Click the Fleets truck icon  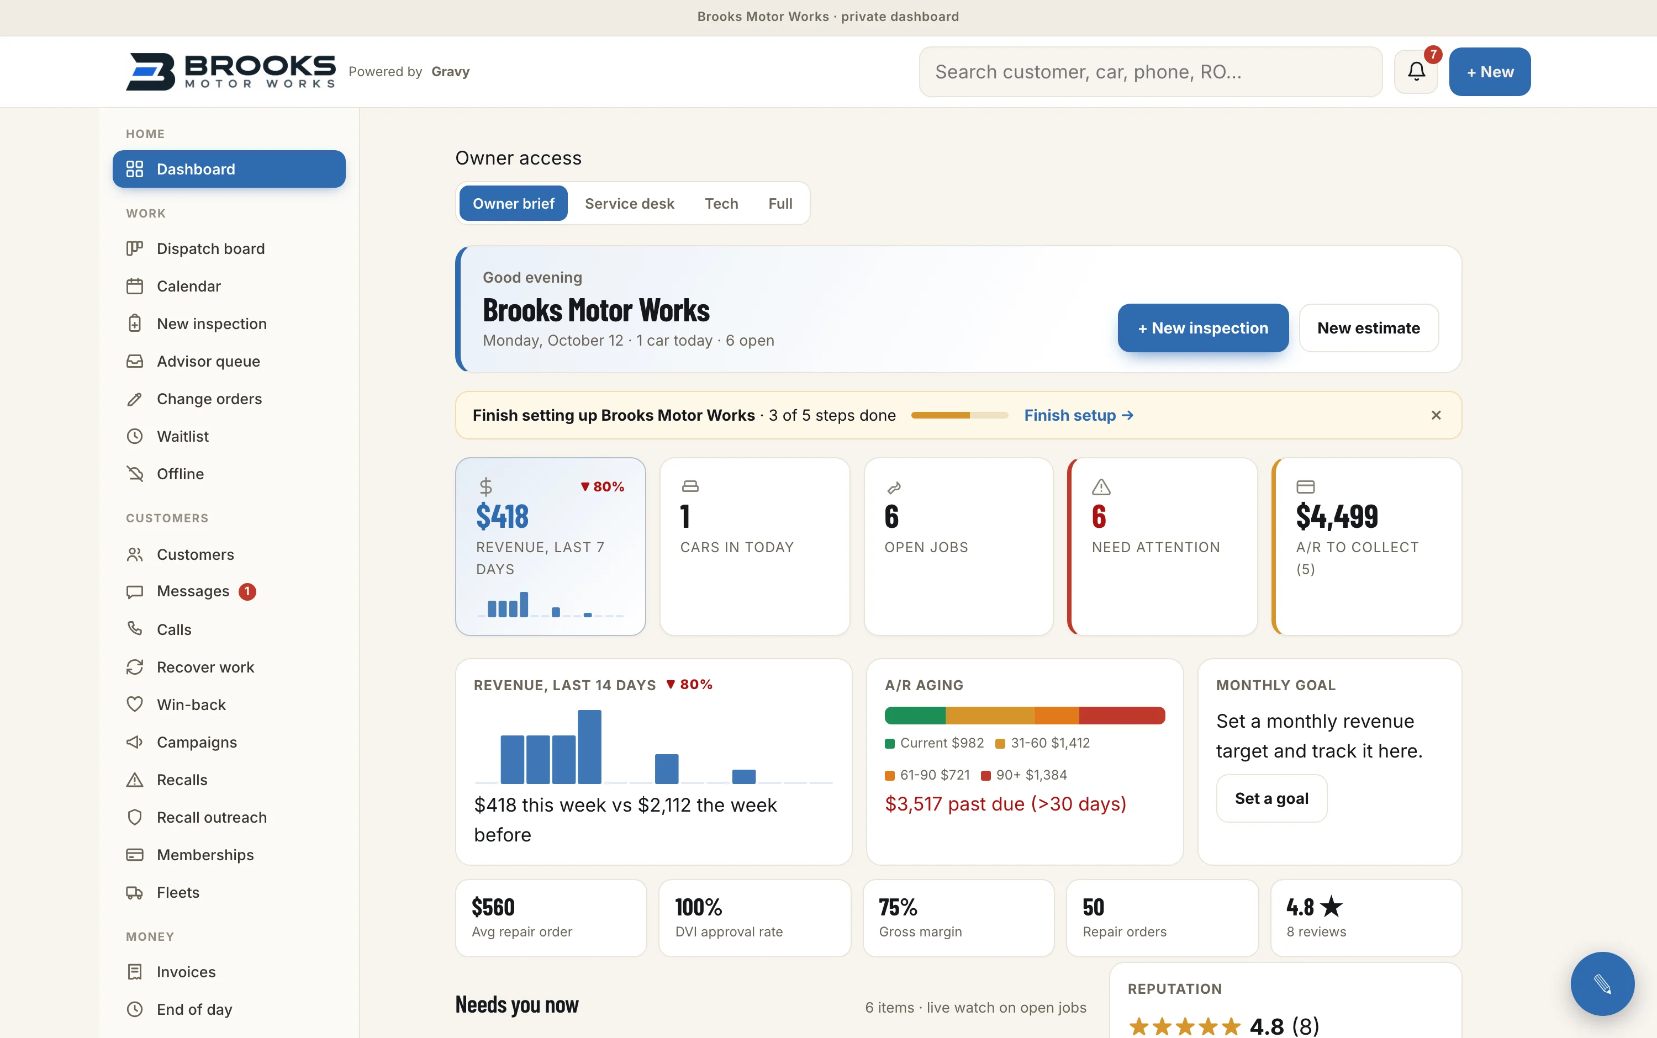135,892
